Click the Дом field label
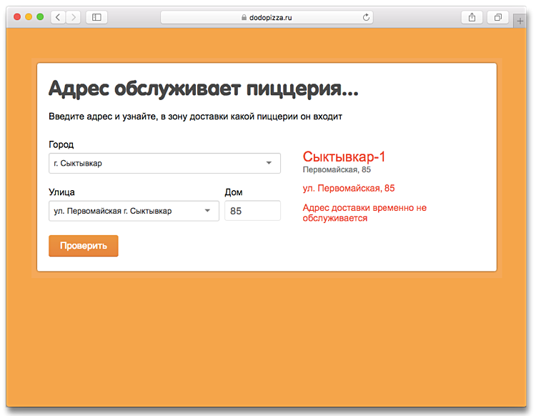 234,192
